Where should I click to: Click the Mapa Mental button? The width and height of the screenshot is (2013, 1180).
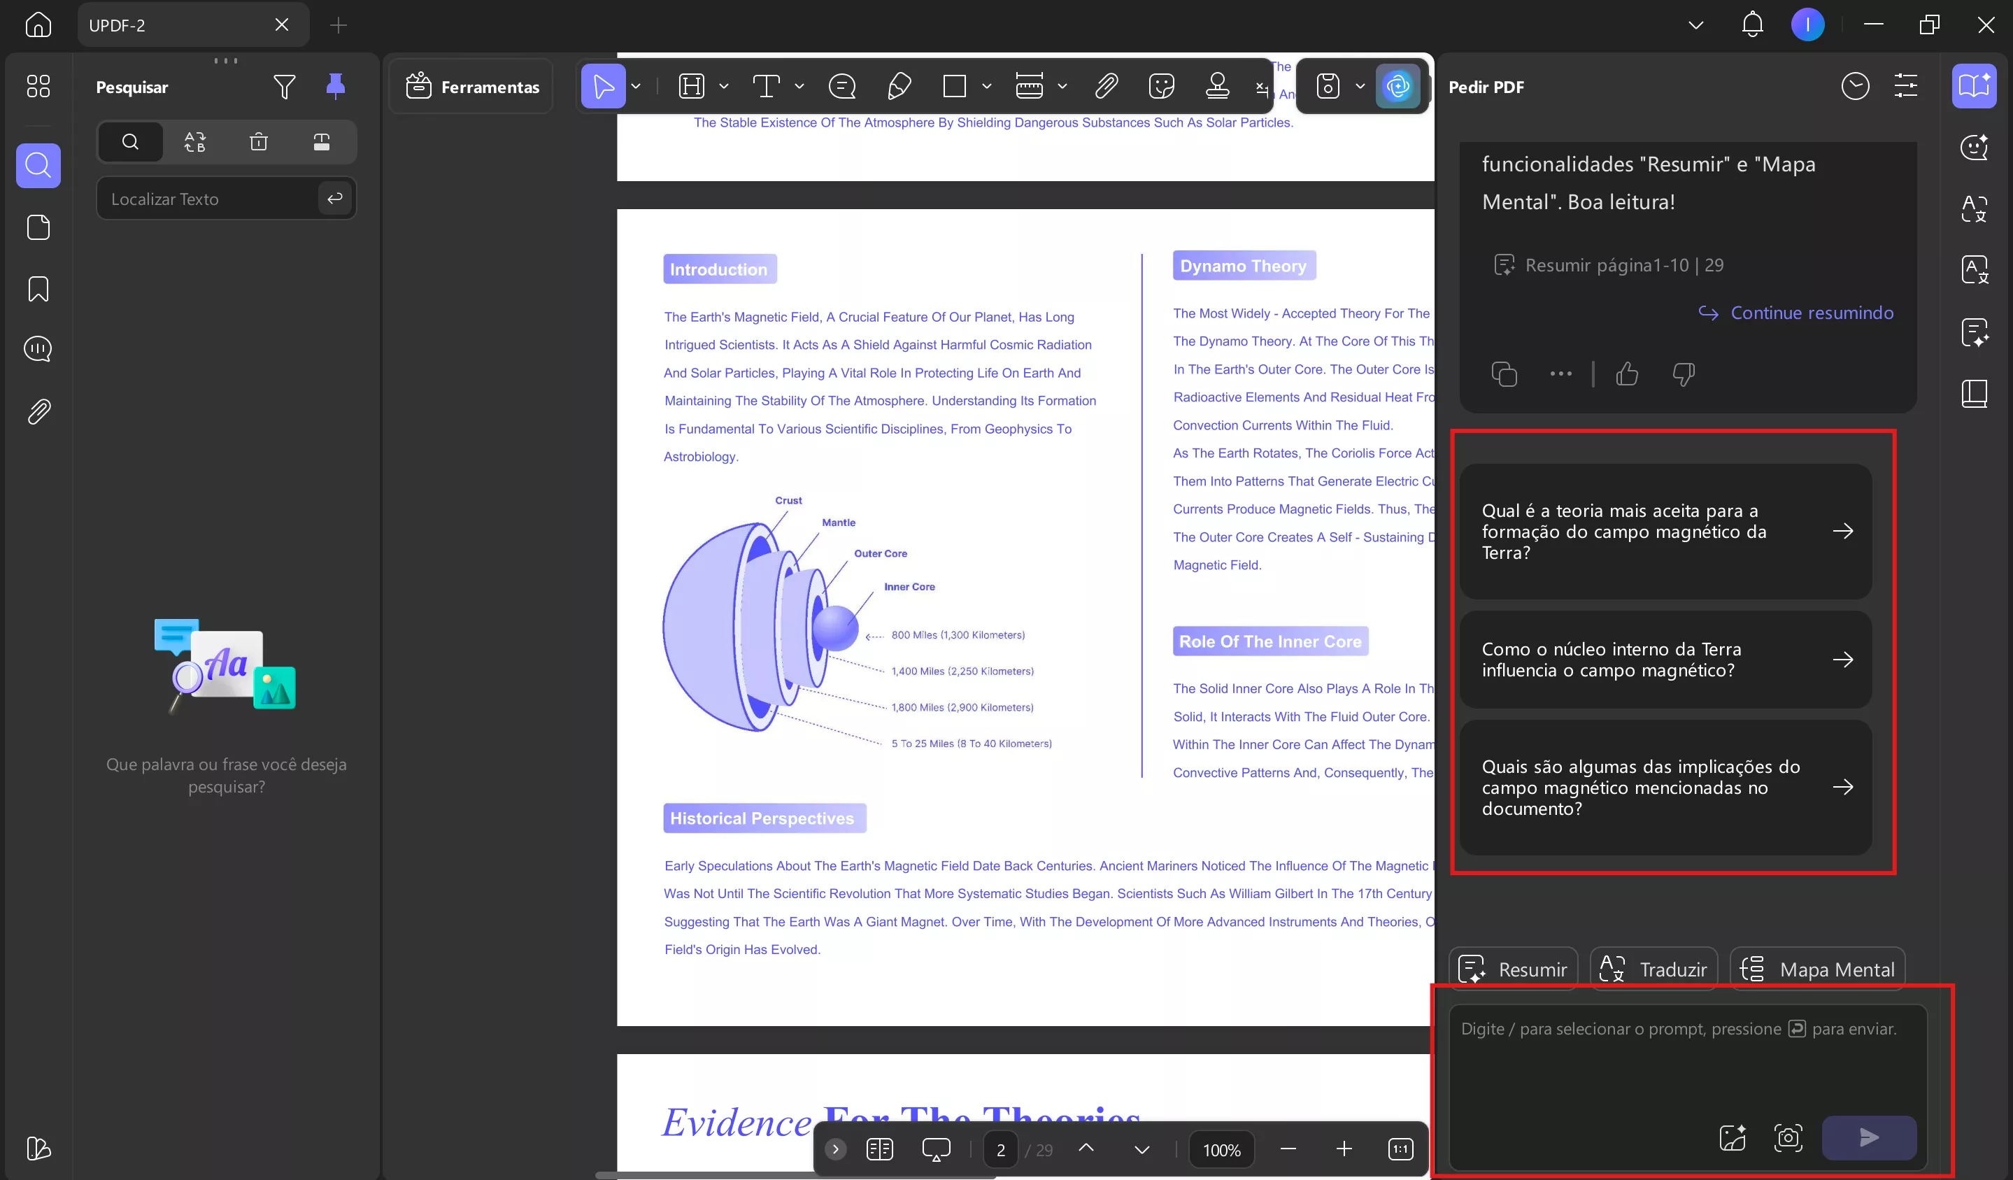(1817, 969)
